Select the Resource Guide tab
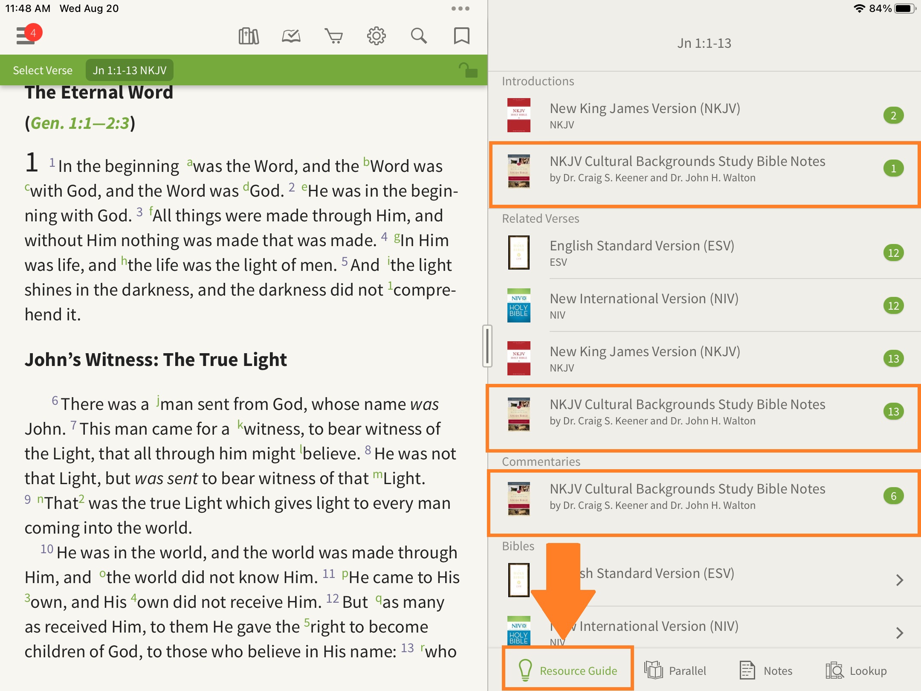Image resolution: width=921 pixels, height=691 pixels. (x=568, y=671)
